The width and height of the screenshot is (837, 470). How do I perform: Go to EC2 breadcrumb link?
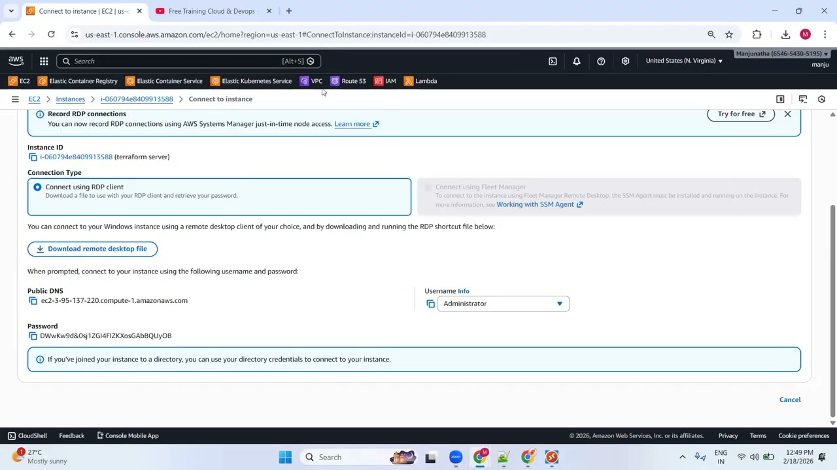pyautogui.click(x=34, y=99)
